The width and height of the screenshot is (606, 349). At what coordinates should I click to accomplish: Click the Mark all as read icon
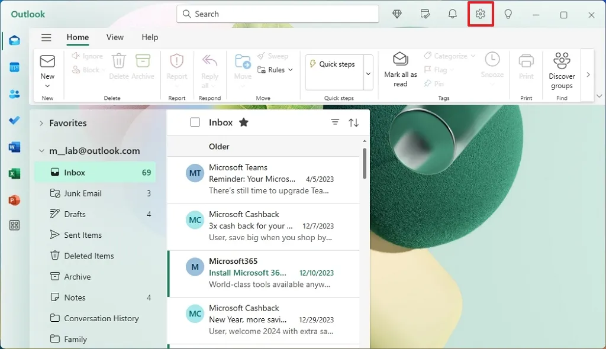pos(401,60)
